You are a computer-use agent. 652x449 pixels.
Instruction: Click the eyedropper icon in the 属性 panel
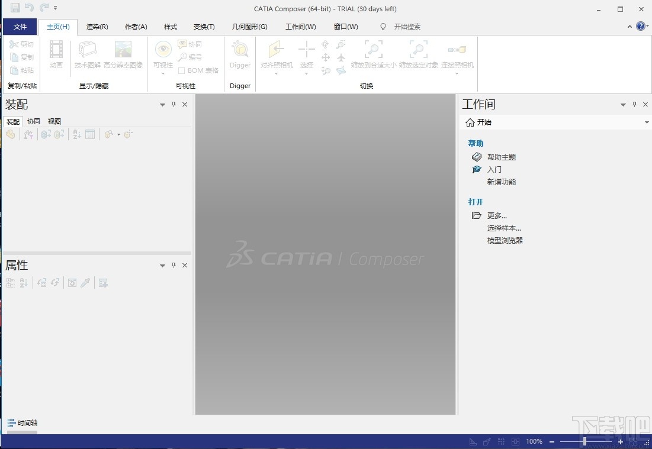[85, 283]
